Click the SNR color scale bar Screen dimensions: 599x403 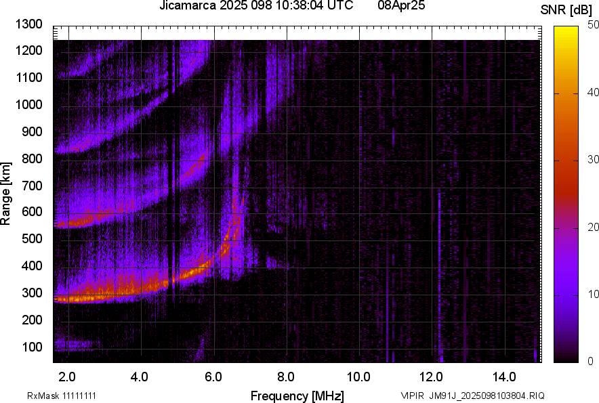tap(566, 194)
